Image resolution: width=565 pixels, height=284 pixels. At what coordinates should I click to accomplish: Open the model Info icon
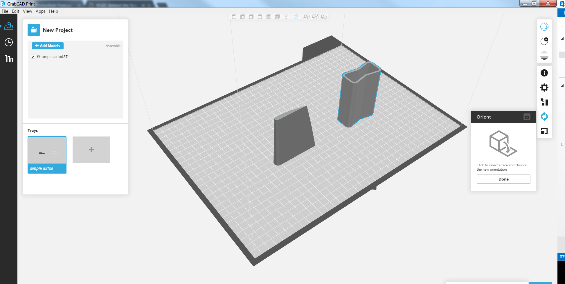pos(544,73)
